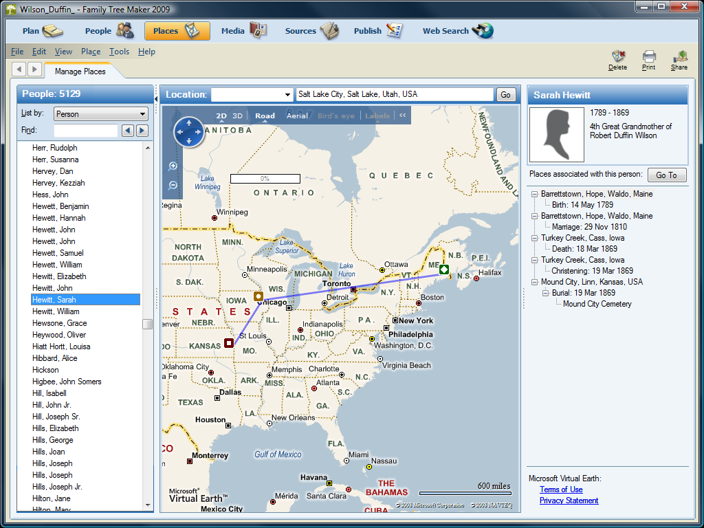Collapse Turkey Creek christening node
Screen dimensions: 704x528
click(x=534, y=260)
